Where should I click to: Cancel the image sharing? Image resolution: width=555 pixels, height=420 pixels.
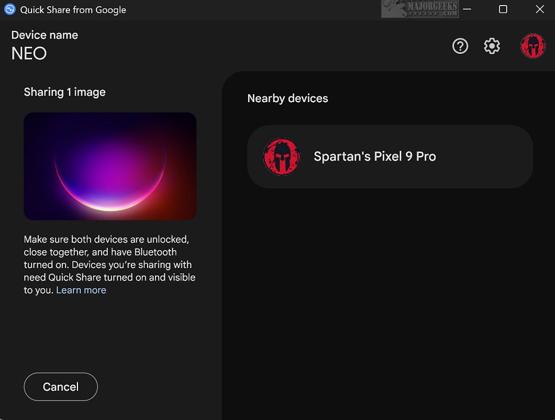[61, 387]
